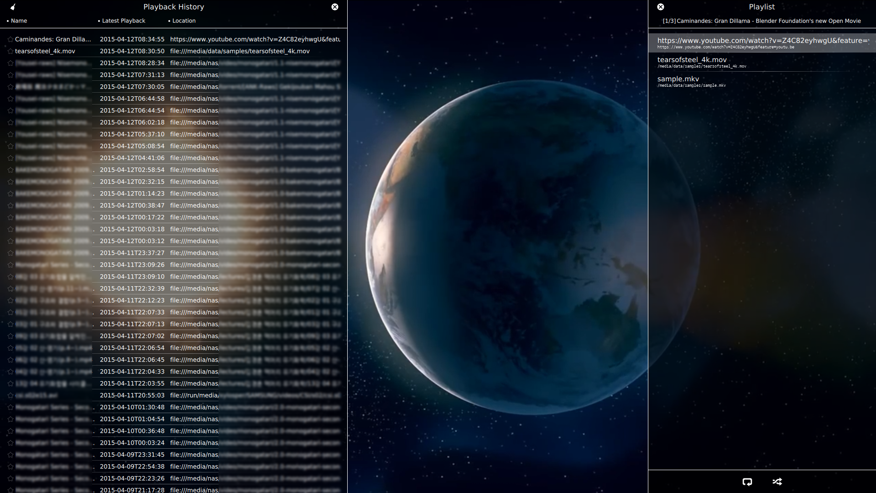This screenshot has width=876, height=493.
Task: Star the entry played 2015-04-09T22:23:26
Action: [x=10, y=478]
